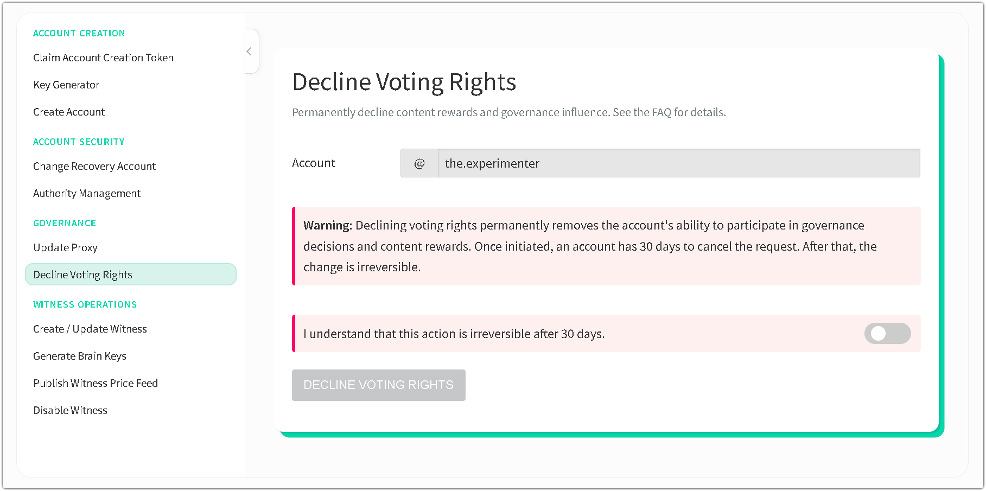Viewport: 986px width, 491px height.
Task: Select Change Recovery Account
Action: 94,166
